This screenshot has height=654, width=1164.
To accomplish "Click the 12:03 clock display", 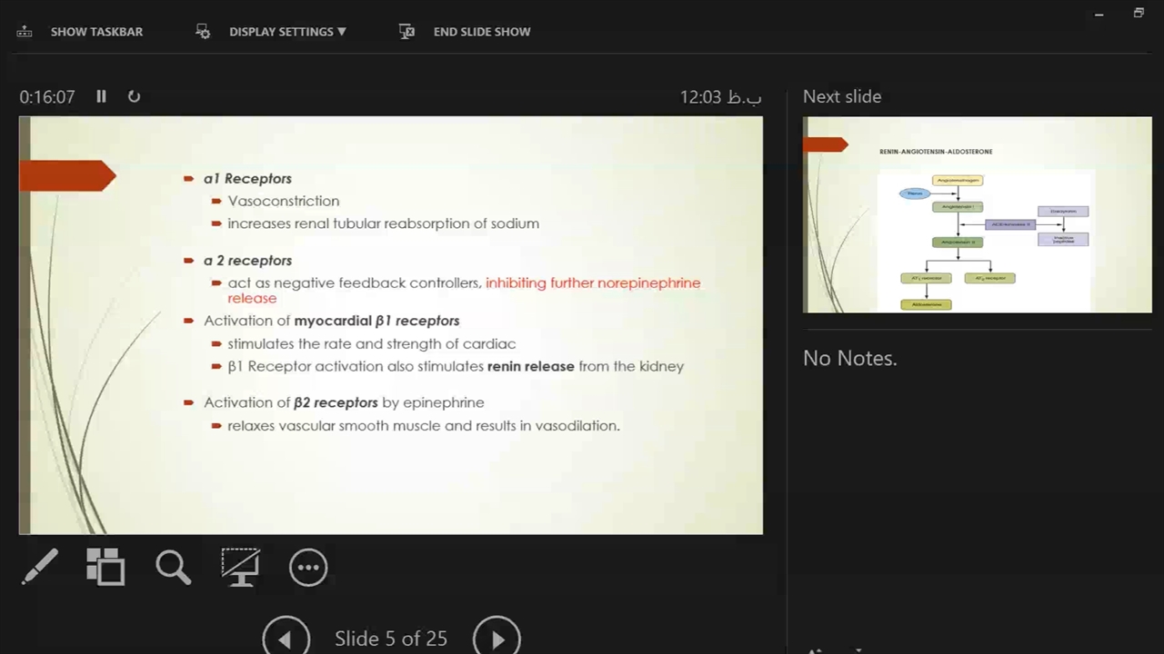I will (x=720, y=97).
